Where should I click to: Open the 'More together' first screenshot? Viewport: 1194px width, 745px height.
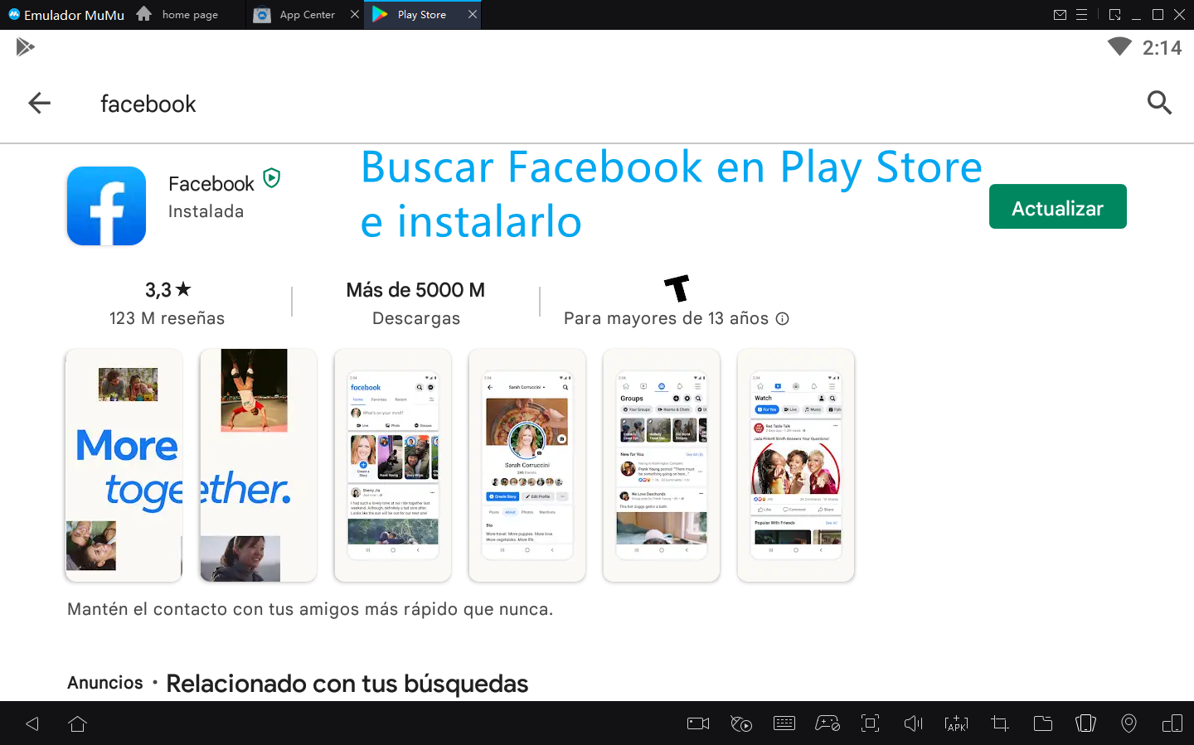[124, 465]
